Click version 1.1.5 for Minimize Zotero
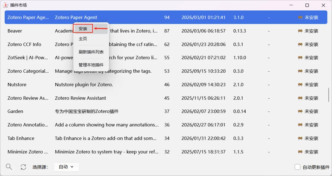The height and width of the screenshot is (176, 332). pos(239,152)
